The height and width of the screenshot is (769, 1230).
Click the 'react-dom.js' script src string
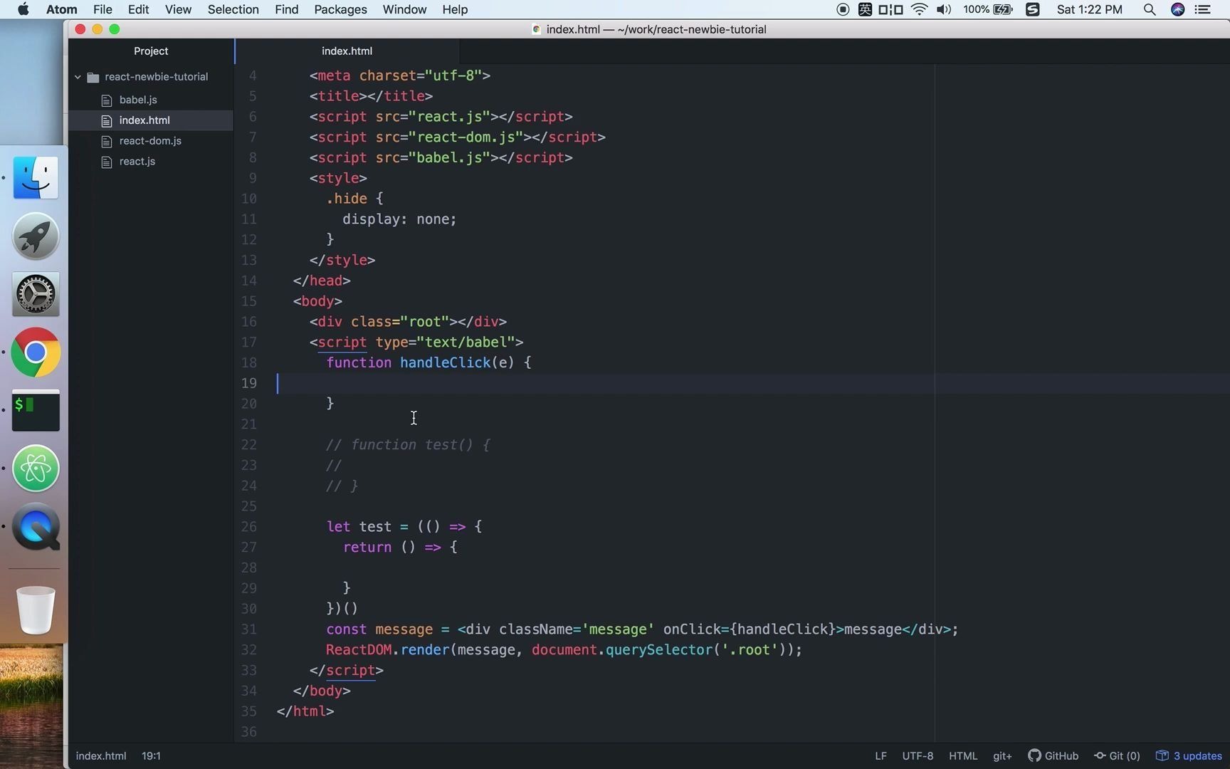pos(466,137)
